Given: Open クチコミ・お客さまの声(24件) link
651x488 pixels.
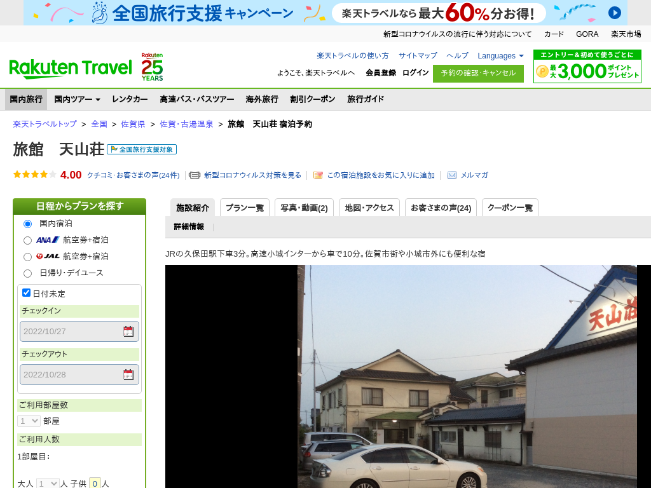Looking at the screenshot, I should 134,175.
